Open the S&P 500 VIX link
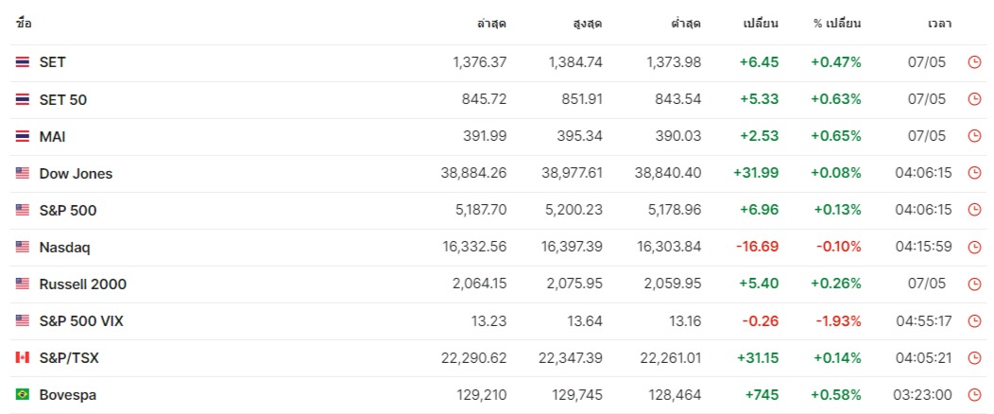Screen dimensions: 994x414 pos(81,321)
